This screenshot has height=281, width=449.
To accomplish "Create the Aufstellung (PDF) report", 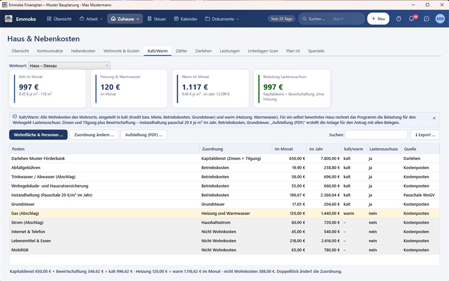I will [x=144, y=135].
